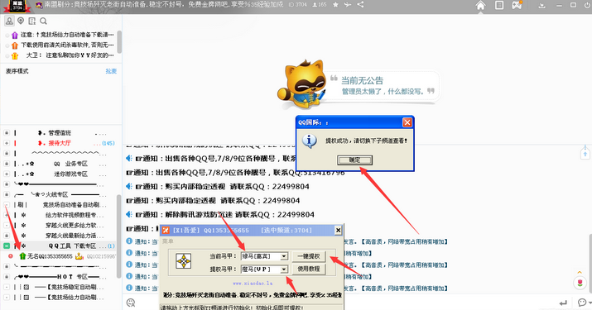Click the 确定 button in the QQ国际 dialog

click(354, 160)
